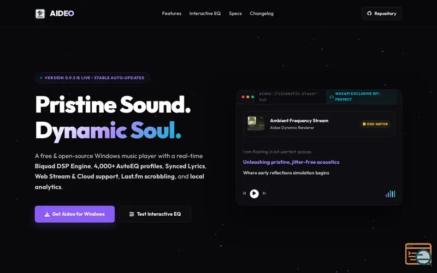Open the Features nav link
Image resolution: width=437 pixels, height=273 pixels.
172,13
